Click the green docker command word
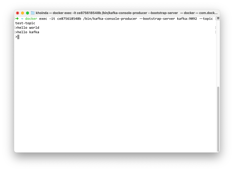This screenshot has height=171, width=234. 31,19
